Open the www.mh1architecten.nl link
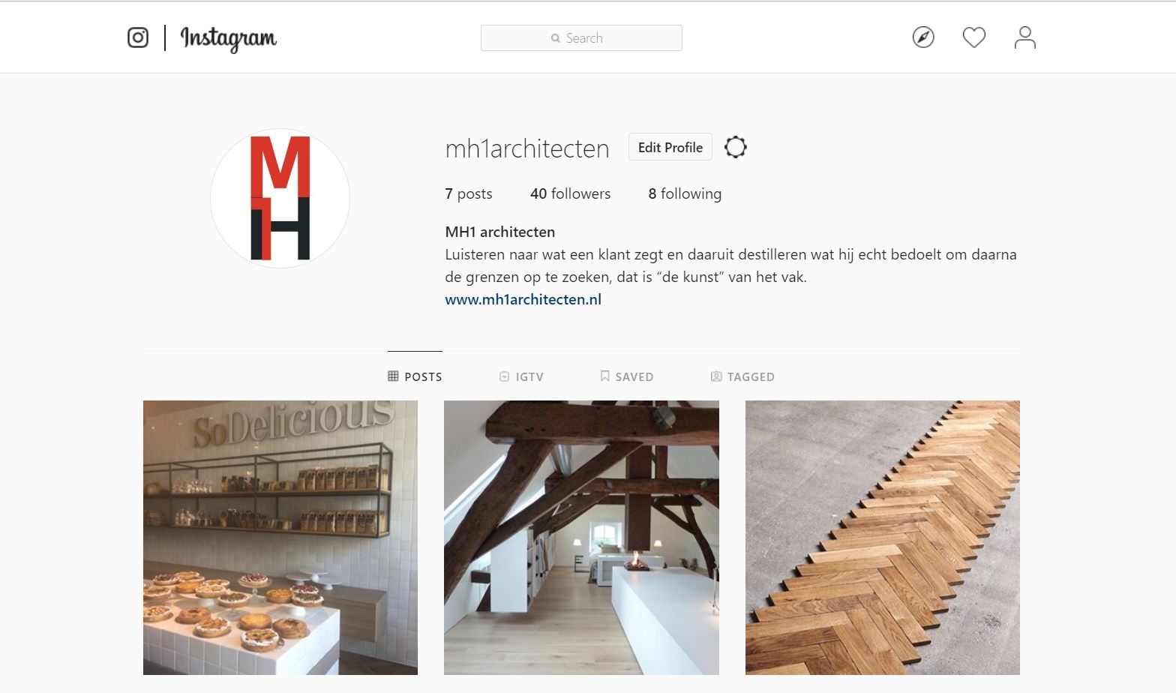The width and height of the screenshot is (1176, 693). coord(523,299)
